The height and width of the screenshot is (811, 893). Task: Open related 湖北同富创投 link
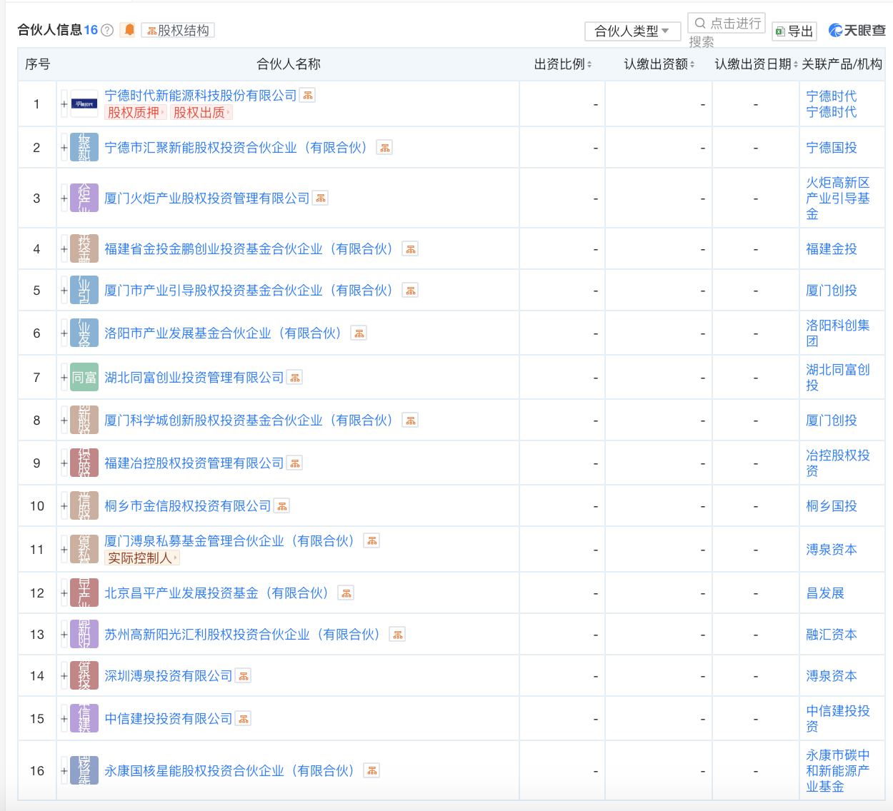tap(838, 378)
